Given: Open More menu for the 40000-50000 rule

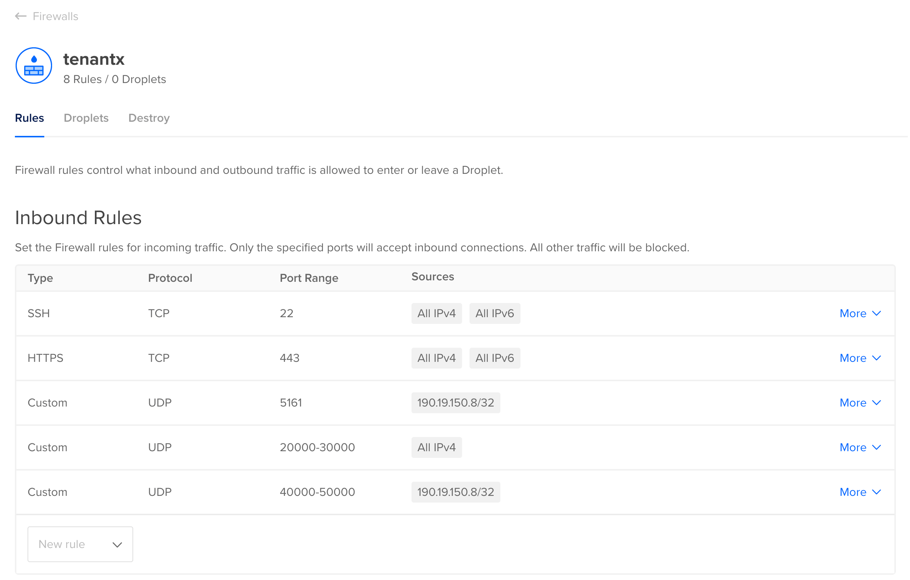Looking at the screenshot, I should [x=860, y=492].
